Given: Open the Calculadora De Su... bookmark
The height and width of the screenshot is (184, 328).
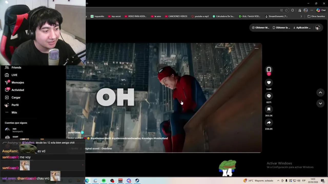Looking at the screenshot, I should click(223, 16).
